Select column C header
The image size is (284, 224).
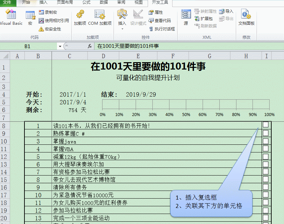(x=70, y=56)
